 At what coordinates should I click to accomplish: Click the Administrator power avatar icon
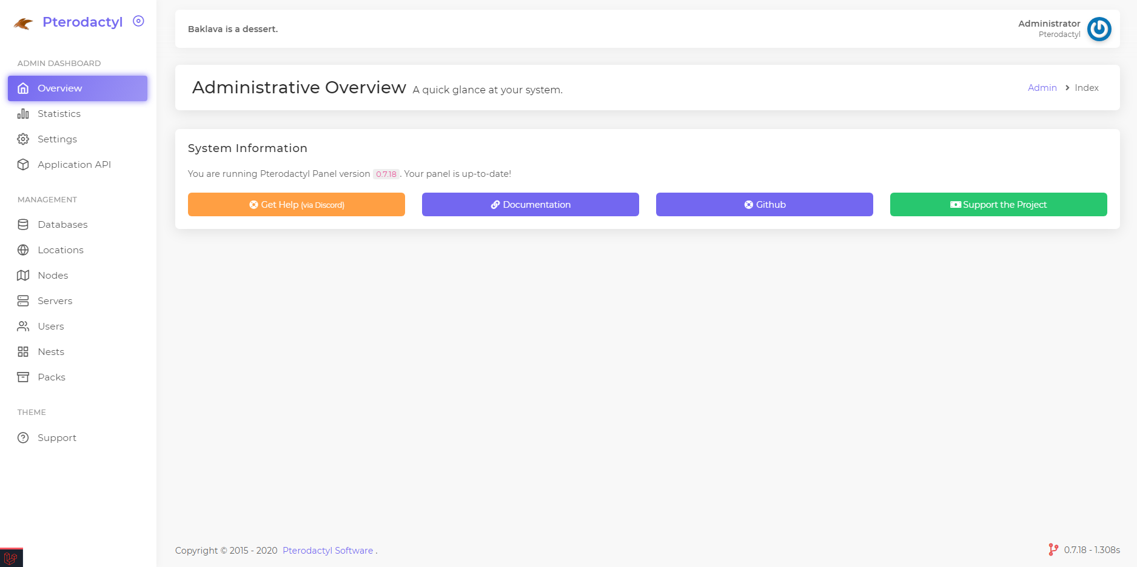1099,29
